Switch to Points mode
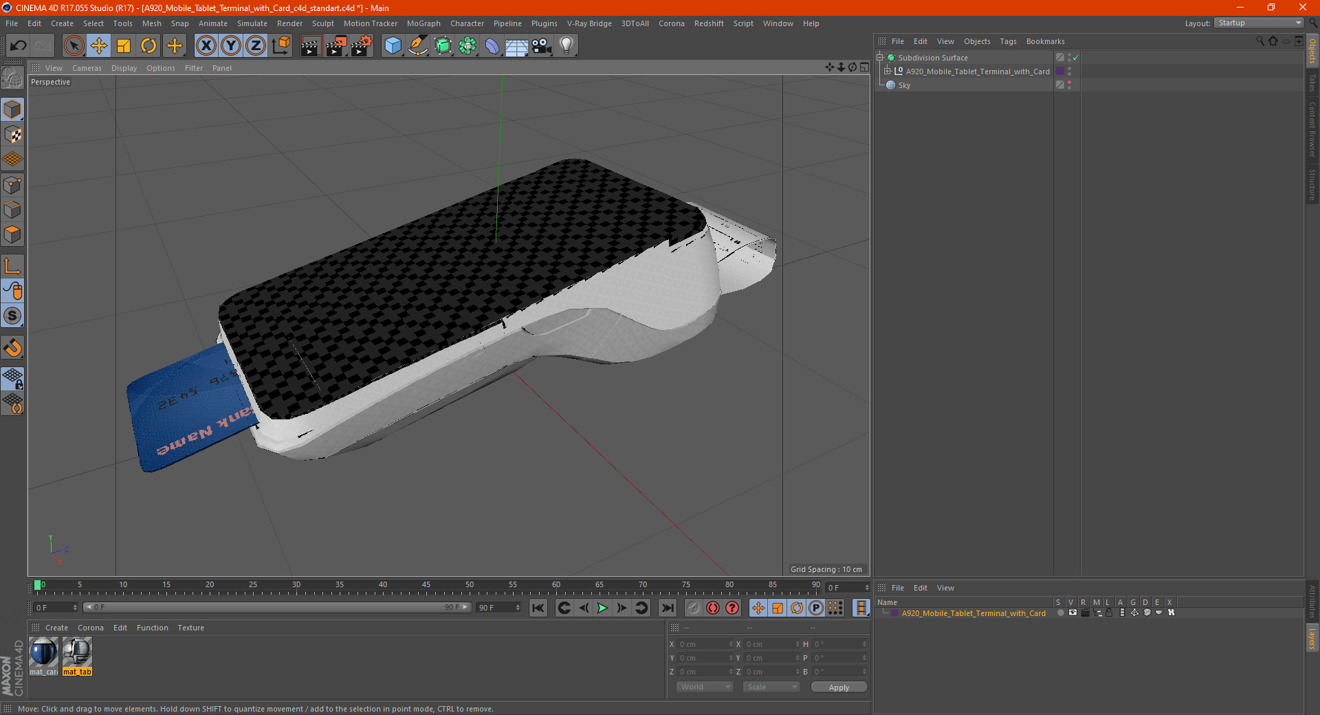 point(12,185)
